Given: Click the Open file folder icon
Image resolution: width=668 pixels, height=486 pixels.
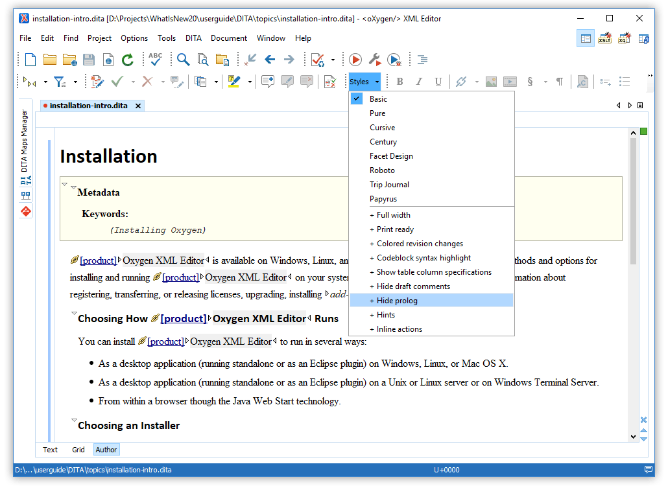Looking at the screenshot, I should pos(50,60).
